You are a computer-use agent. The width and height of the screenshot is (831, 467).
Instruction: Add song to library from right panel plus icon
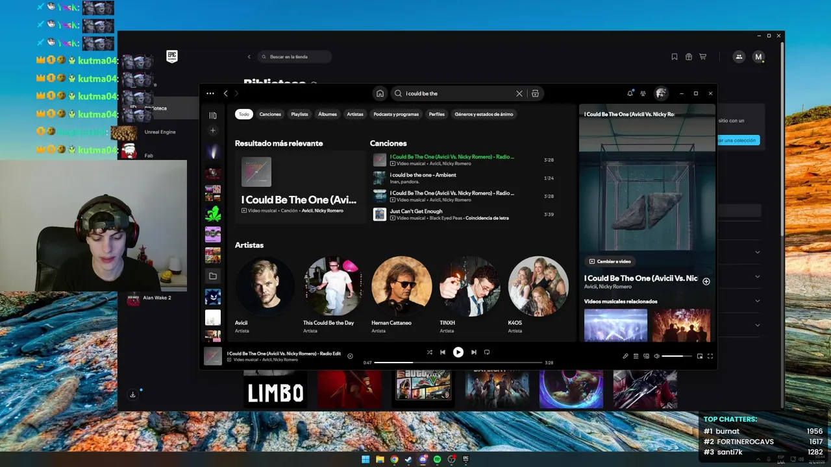(706, 281)
